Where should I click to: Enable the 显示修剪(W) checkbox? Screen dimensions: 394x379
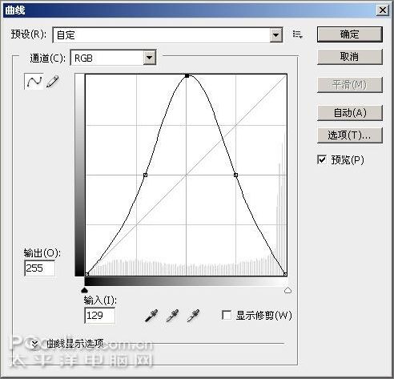[227, 315]
